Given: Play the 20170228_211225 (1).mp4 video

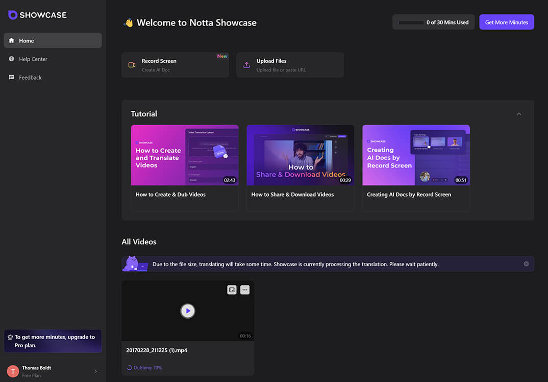Looking at the screenshot, I should [x=188, y=311].
